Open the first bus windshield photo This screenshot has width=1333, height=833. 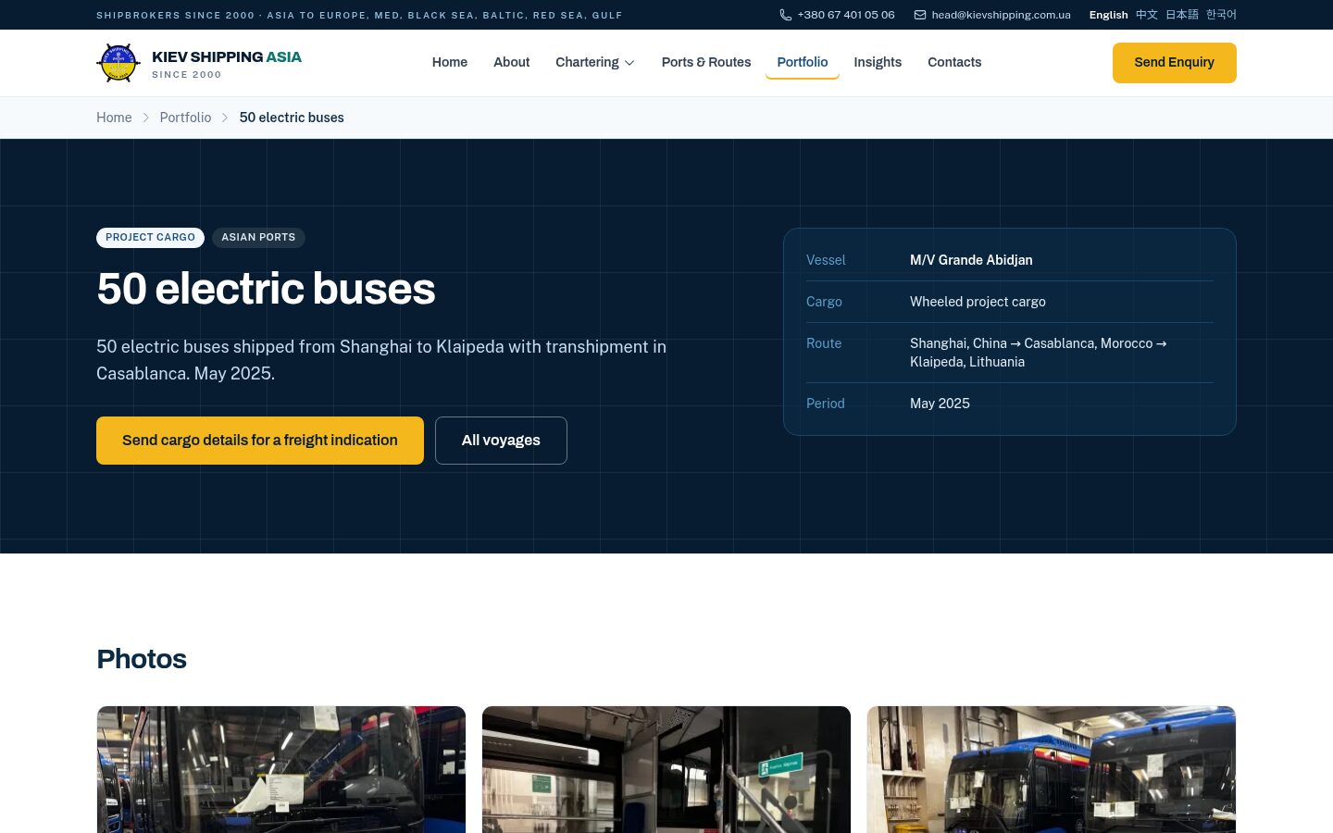pyautogui.click(x=281, y=769)
